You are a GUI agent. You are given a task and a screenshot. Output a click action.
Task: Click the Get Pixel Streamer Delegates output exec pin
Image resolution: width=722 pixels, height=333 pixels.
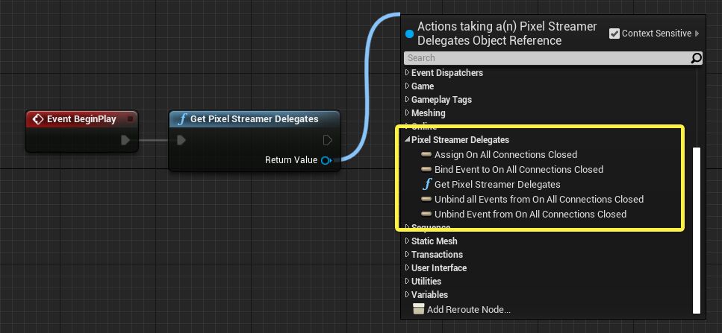328,140
